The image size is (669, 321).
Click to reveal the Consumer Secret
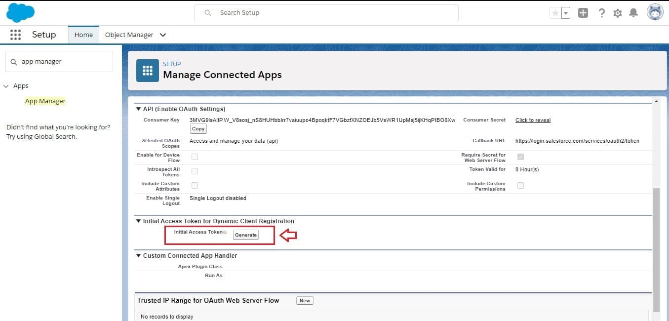[533, 120]
